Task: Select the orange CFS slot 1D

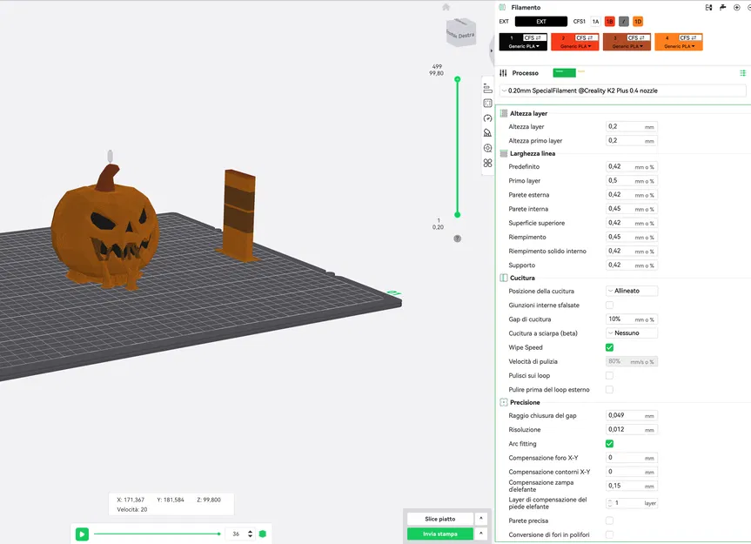Action: [638, 22]
